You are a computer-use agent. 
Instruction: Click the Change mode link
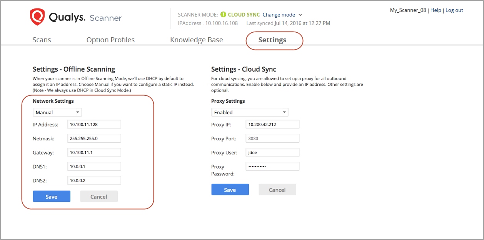pos(279,15)
